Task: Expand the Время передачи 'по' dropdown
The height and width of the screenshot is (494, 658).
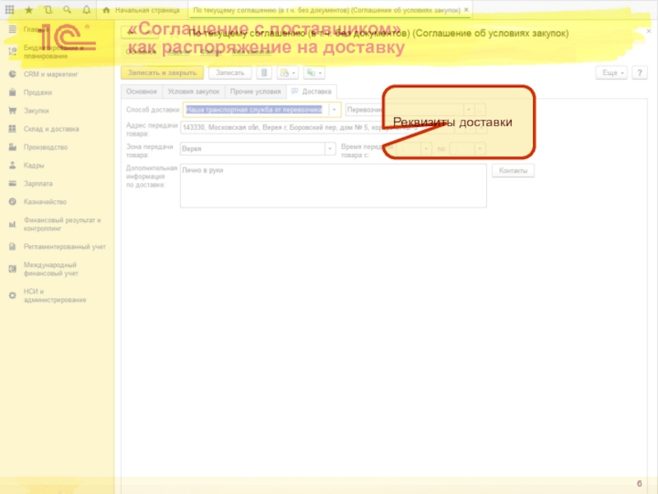Action: pos(480,149)
